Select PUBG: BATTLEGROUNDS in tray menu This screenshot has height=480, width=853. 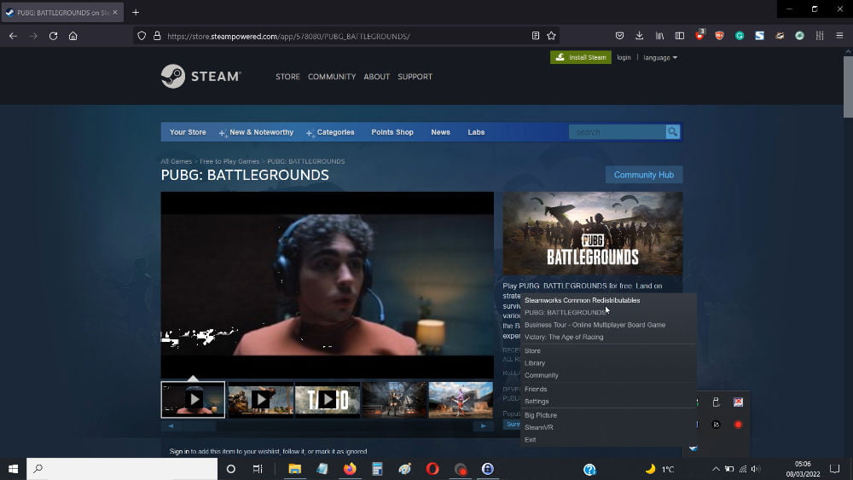[608, 313]
